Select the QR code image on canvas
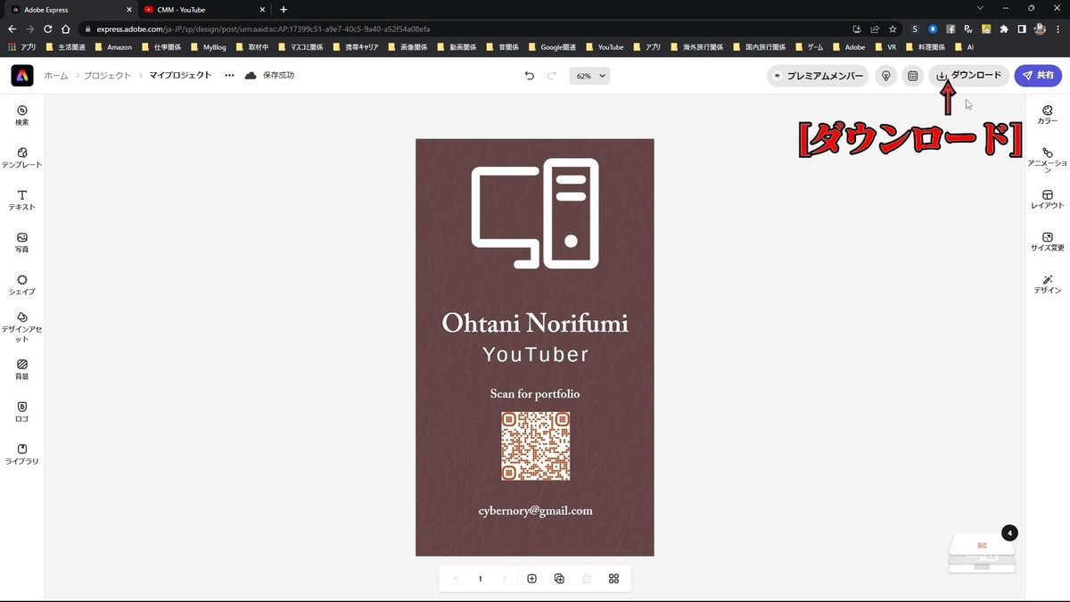The height and width of the screenshot is (602, 1070). coord(535,446)
